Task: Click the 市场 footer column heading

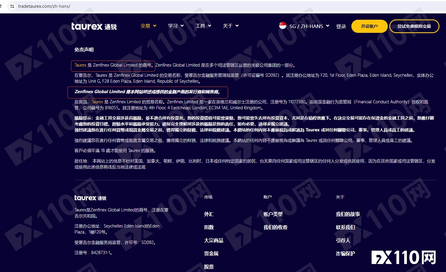Action: point(208,197)
